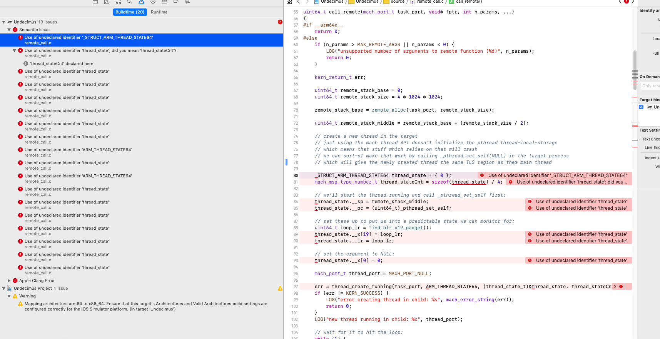The height and width of the screenshot is (339, 660).
Task: Click the error icon on editor line 93
Action: (530, 261)
